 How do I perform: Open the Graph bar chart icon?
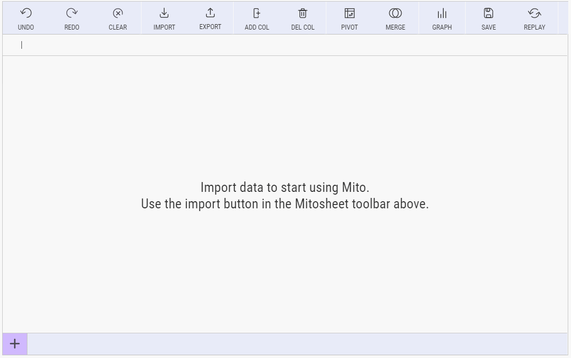click(x=442, y=13)
